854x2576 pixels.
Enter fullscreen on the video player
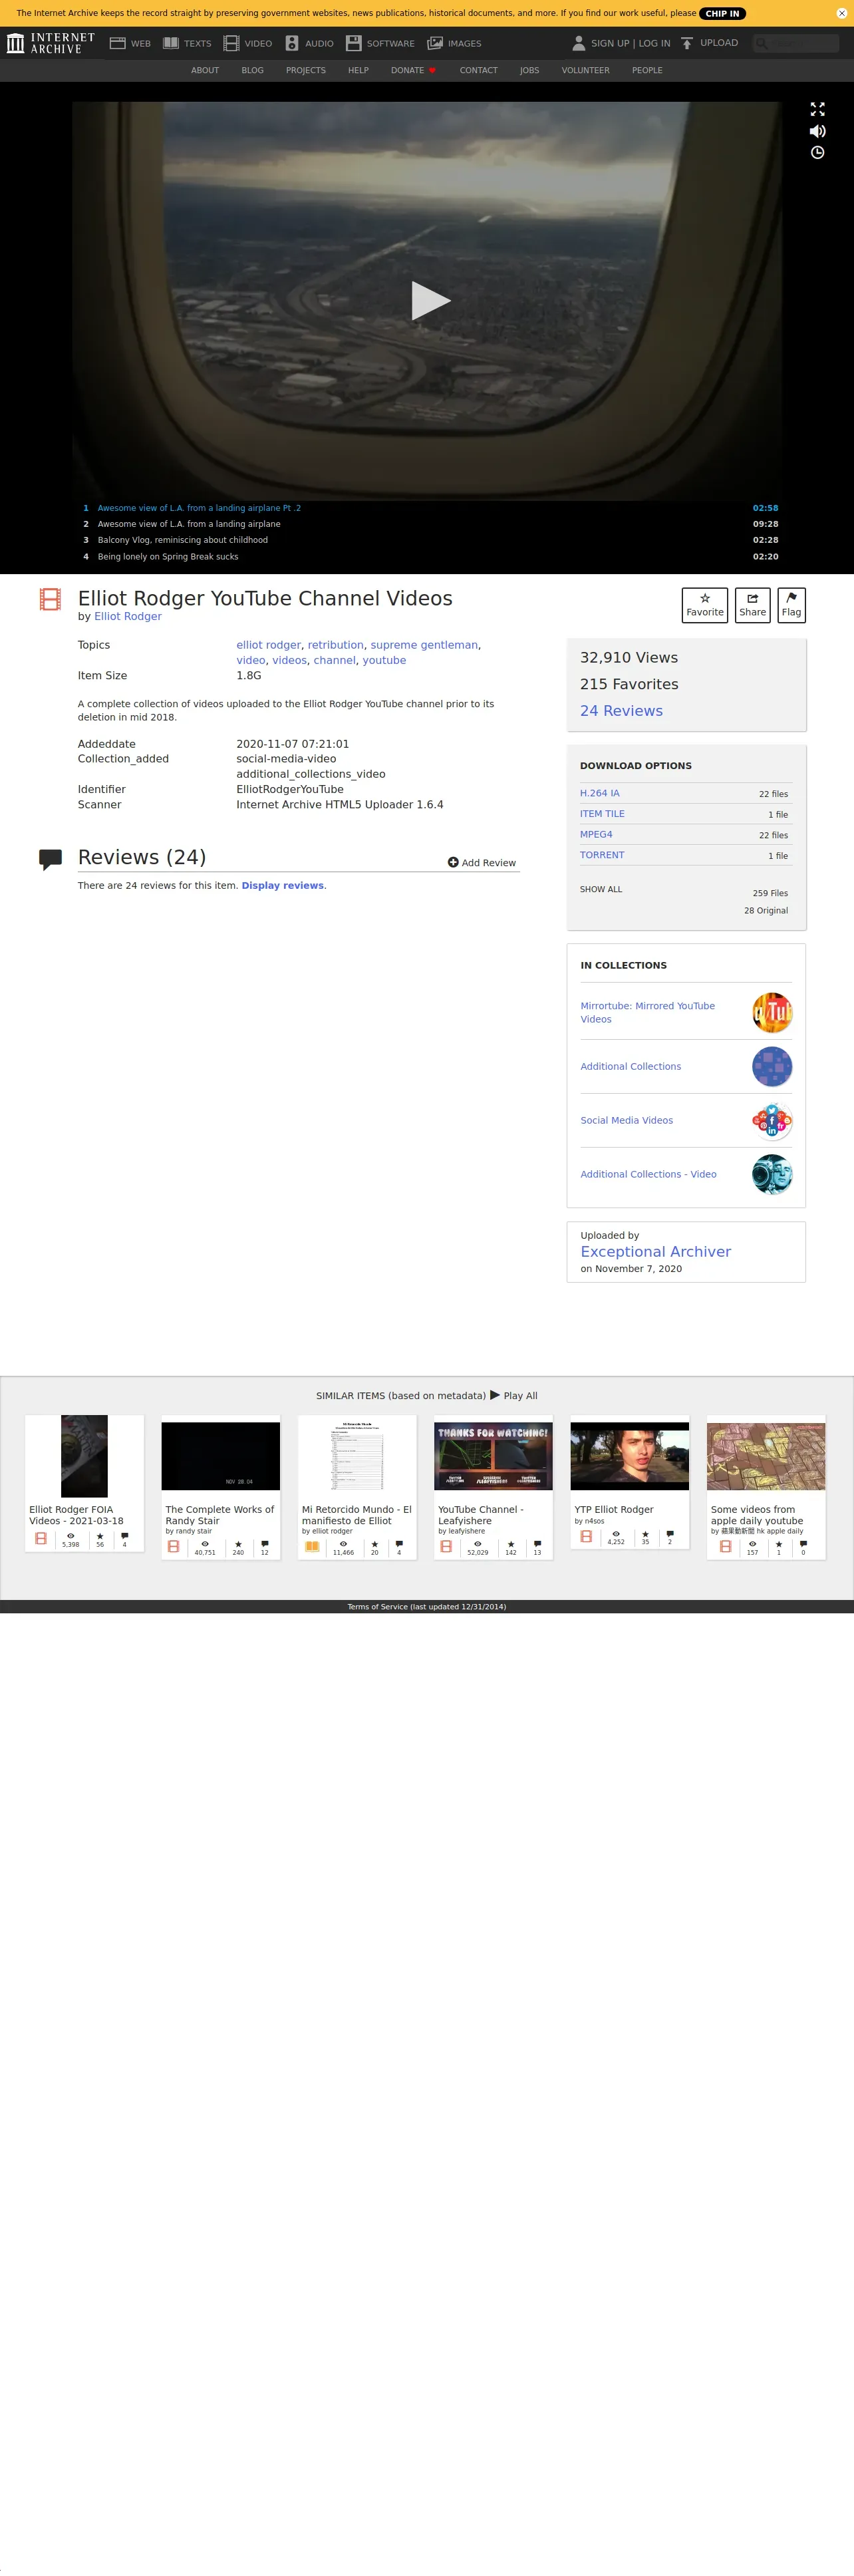point(817,109)
